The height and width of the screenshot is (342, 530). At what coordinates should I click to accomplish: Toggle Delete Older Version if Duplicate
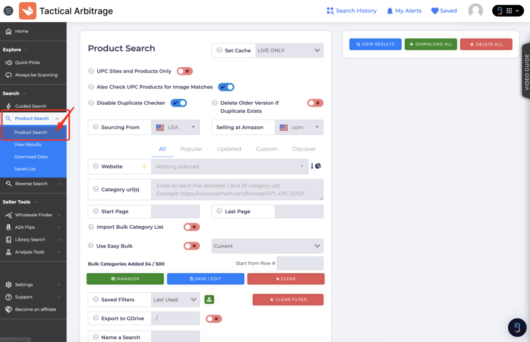click(315, 103)
